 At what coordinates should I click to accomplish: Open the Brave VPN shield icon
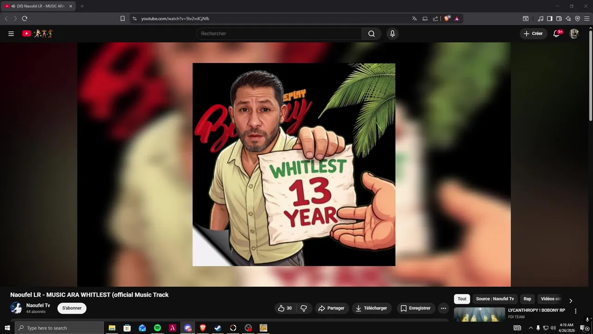577,19
